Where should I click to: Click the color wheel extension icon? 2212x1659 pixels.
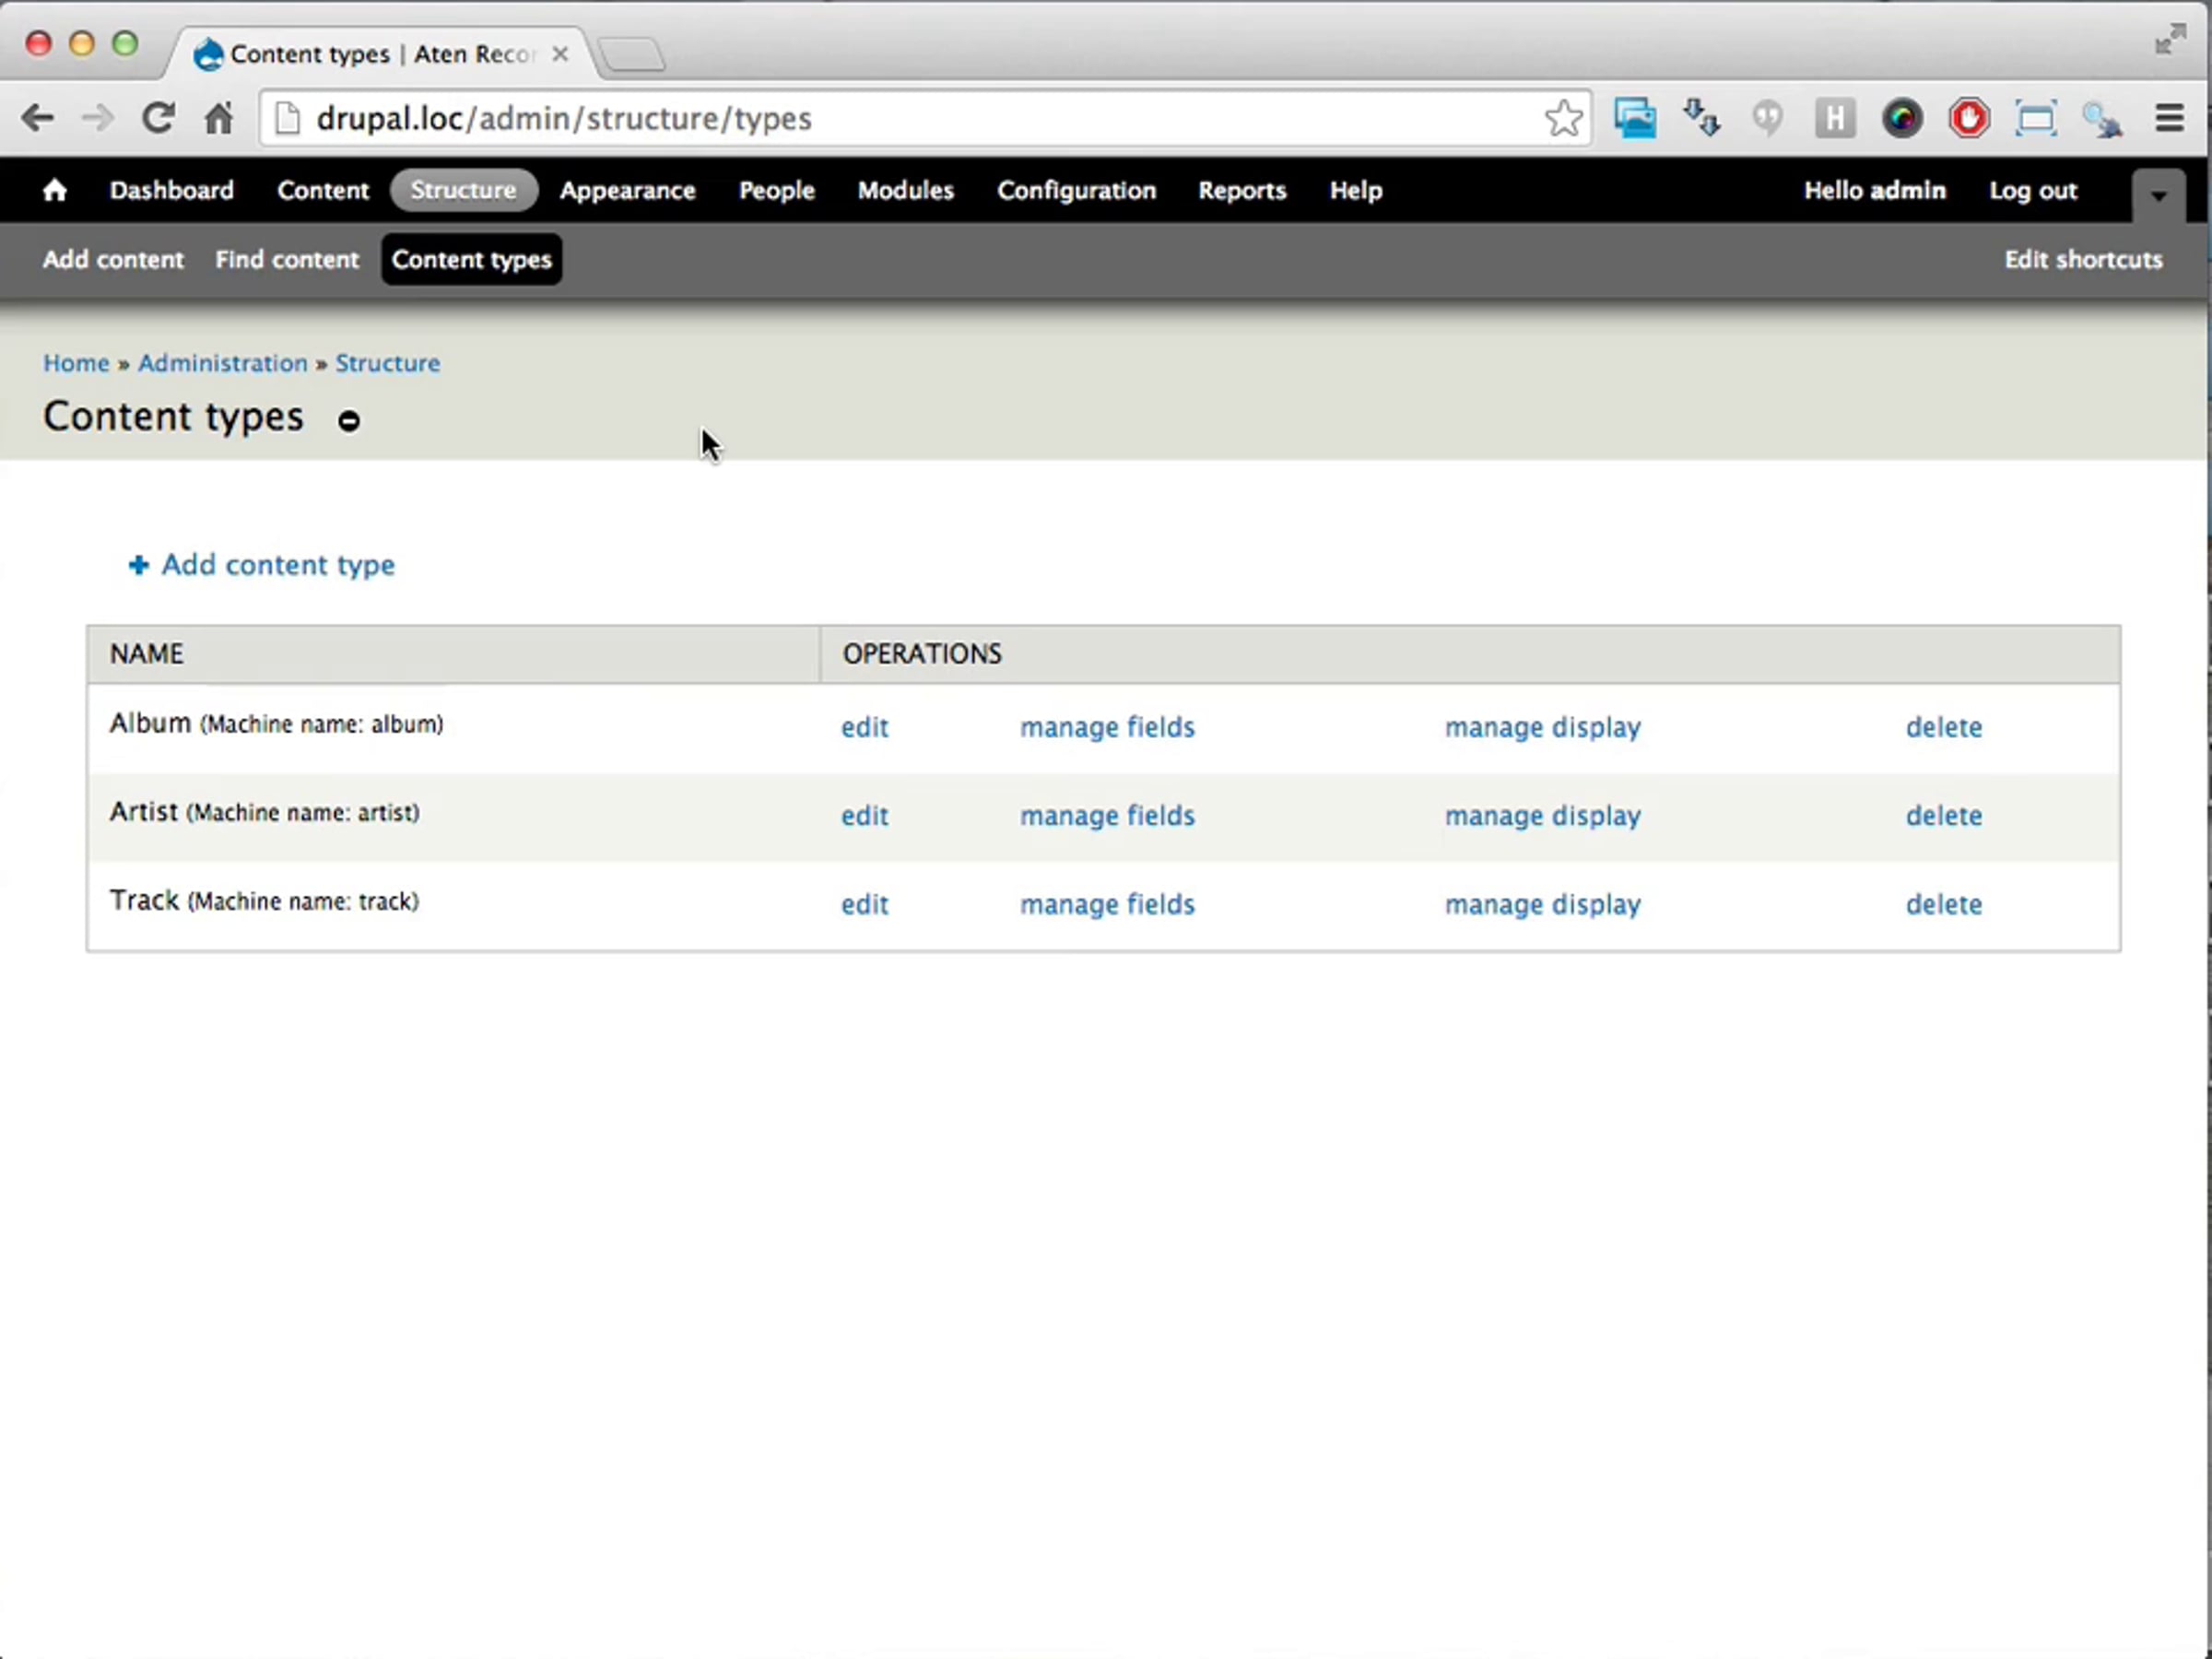pyautogui.click(x=1901, y=118)
